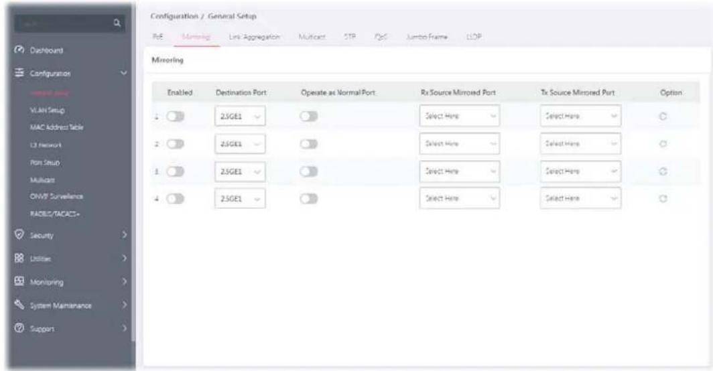Open RADIUS/TACACS+ sidebar item

55,214
